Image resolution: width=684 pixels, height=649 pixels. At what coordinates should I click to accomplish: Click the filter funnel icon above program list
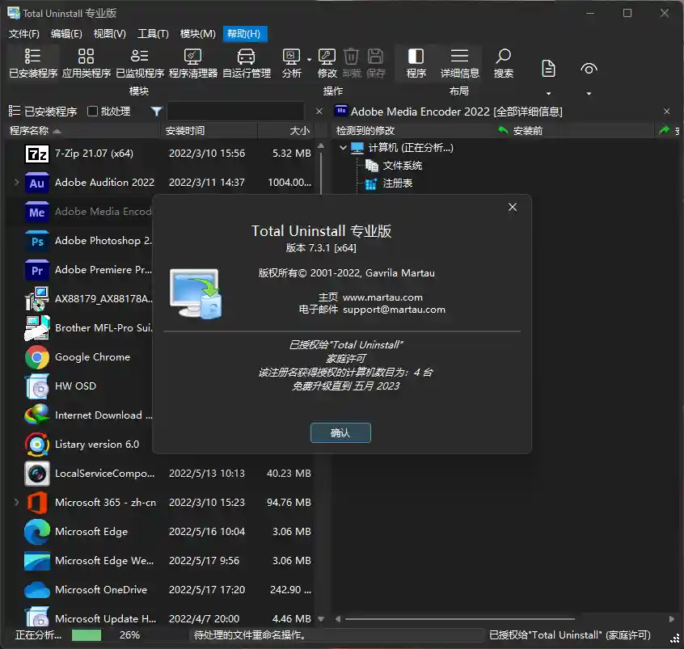[x=154, y=111]
